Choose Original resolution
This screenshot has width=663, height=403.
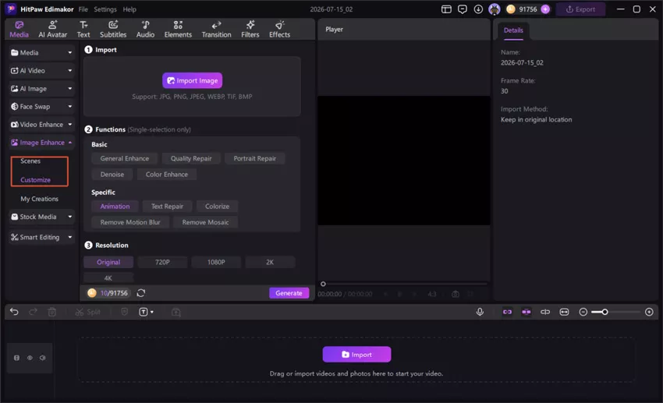pyautogui.click(x=108, y=262)
